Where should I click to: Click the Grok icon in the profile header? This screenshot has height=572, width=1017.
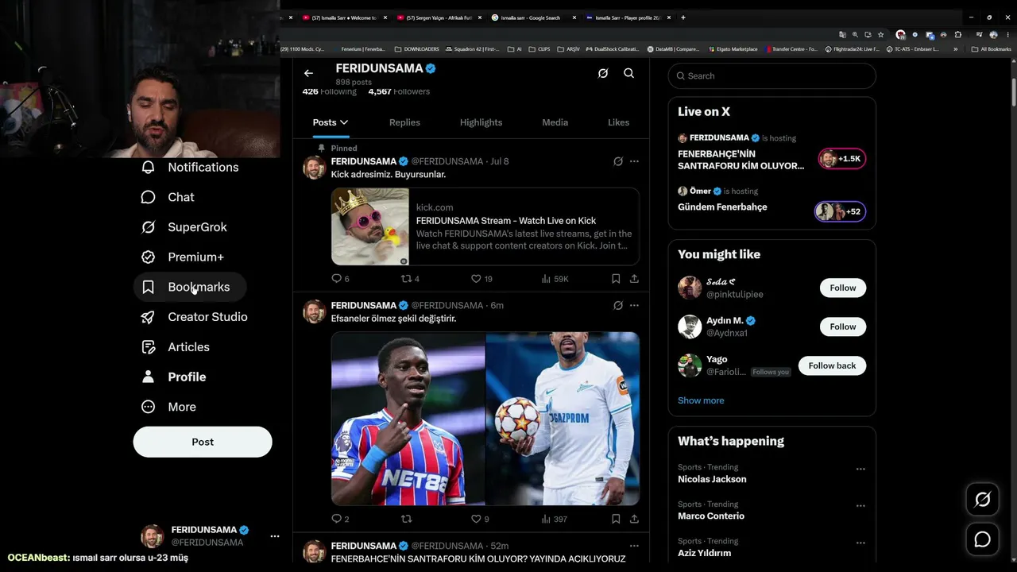[x=603, y=73]
